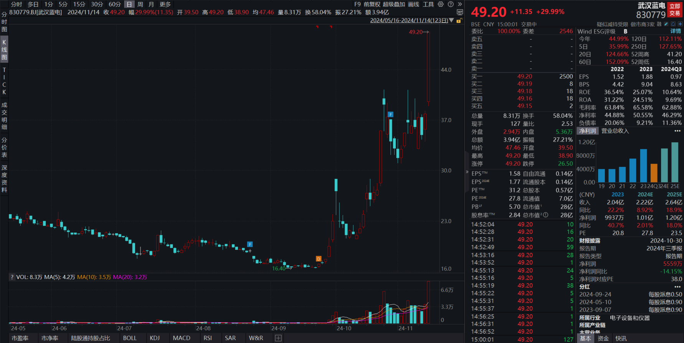Click the volume indicator help icon

pos(12,277)
